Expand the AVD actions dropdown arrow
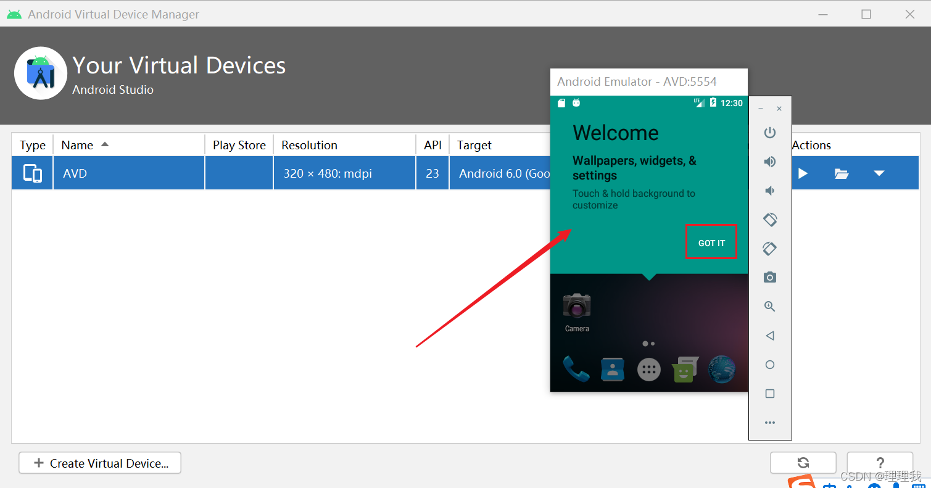 (879, 173)
